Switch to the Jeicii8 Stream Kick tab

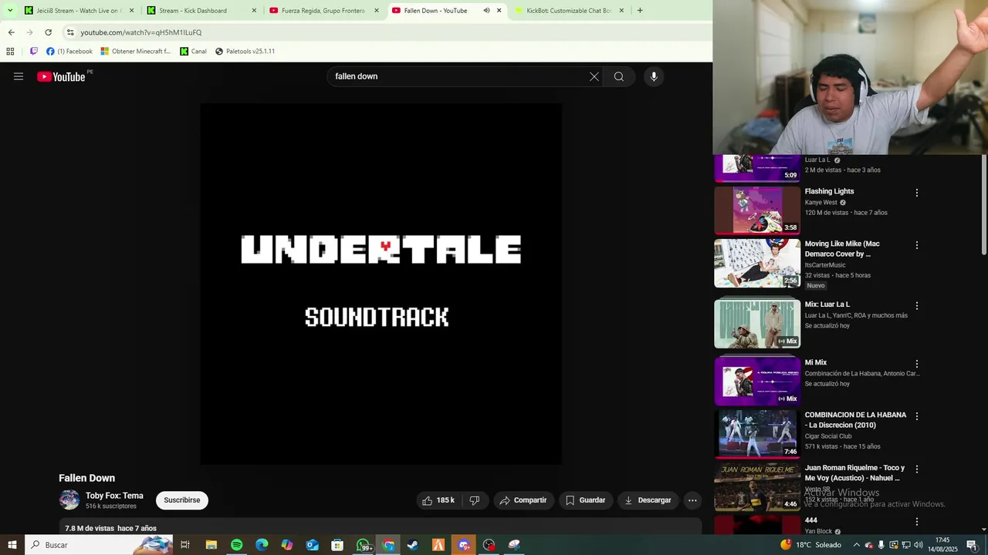coord(80,11)
